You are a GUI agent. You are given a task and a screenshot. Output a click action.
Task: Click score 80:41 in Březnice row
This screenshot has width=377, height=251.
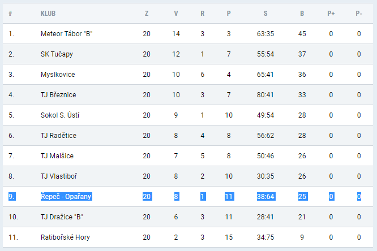click(x=265, y=95)
